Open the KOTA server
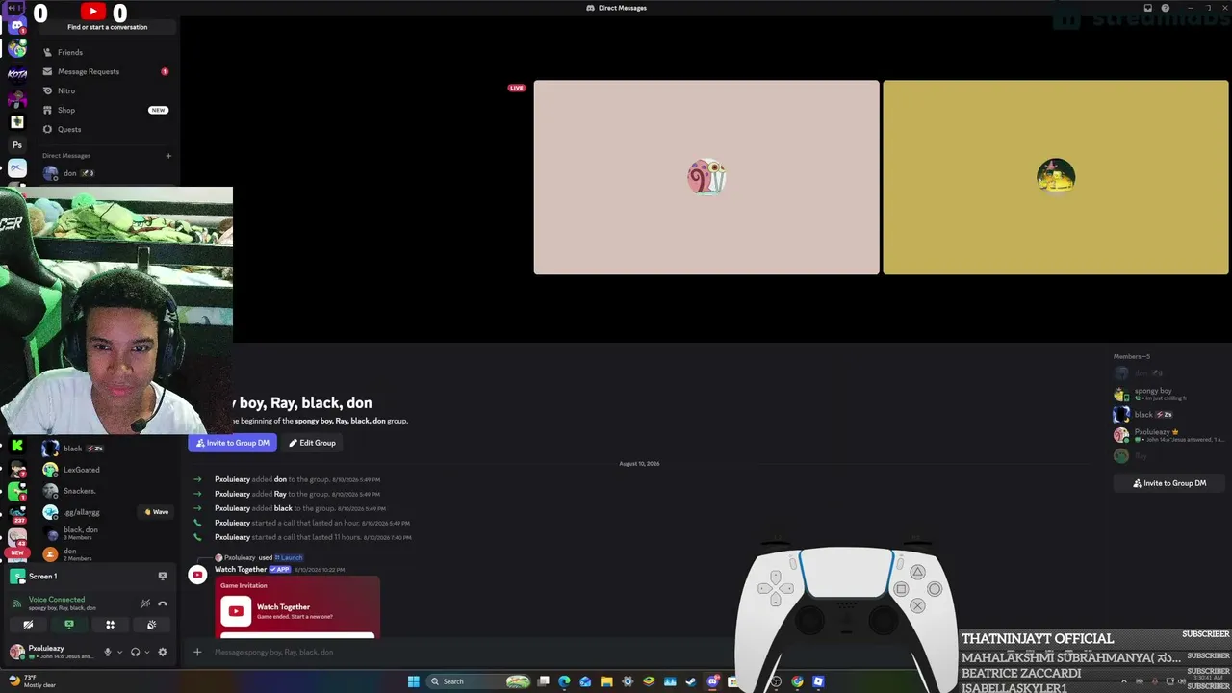The width and height of the screenshot is (1232, 693). pos(16,73)
